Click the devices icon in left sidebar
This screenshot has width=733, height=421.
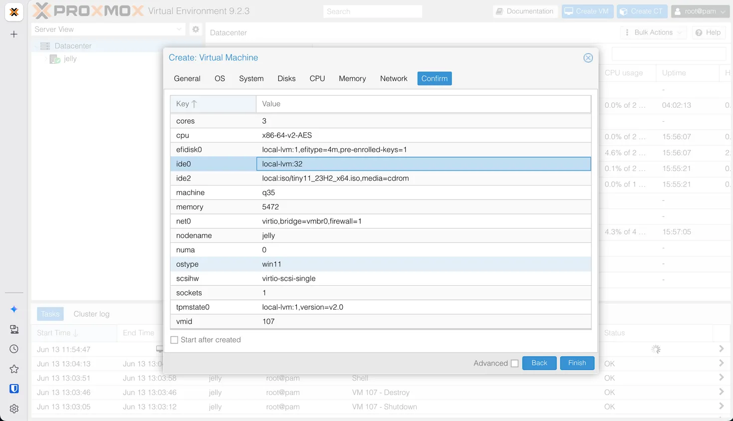pyautogui.click(x=14, y=329)
